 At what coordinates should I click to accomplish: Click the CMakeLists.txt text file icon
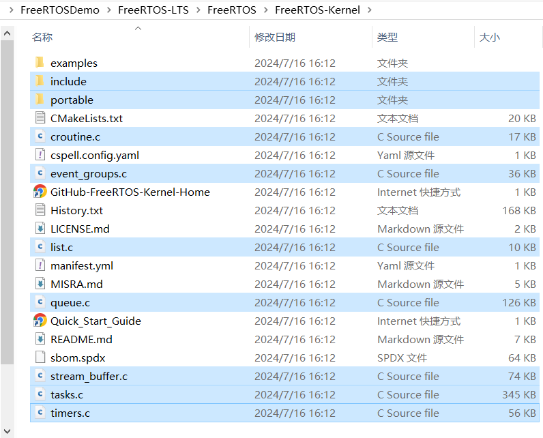40,118
